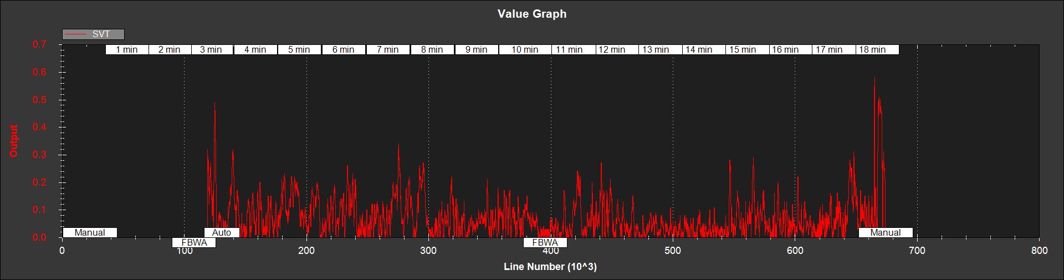
Task: Toggle the SVT series legend entry
Action: coord(93,34)
